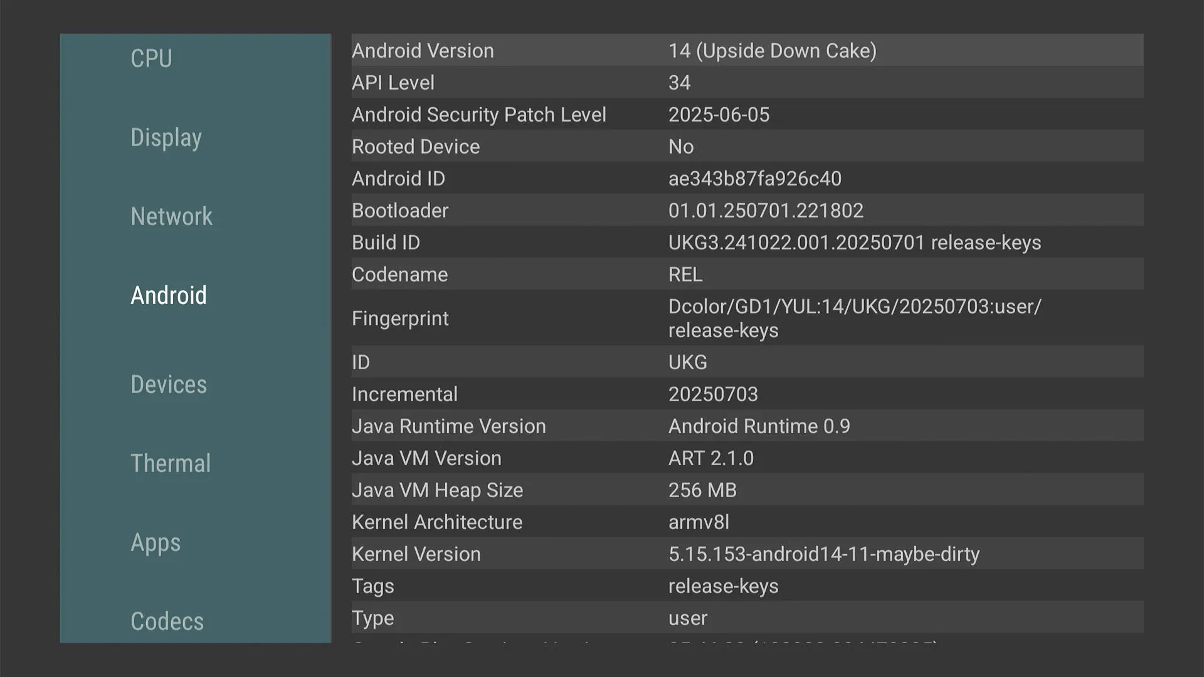Select the Build ID row

point(746,243)
